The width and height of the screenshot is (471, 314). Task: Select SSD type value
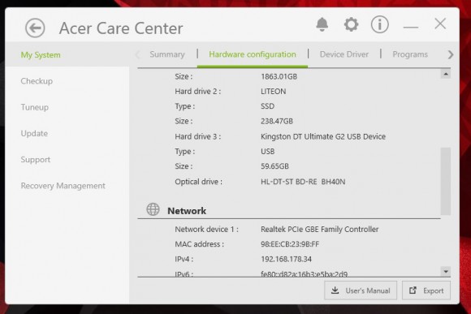[268, 106]
